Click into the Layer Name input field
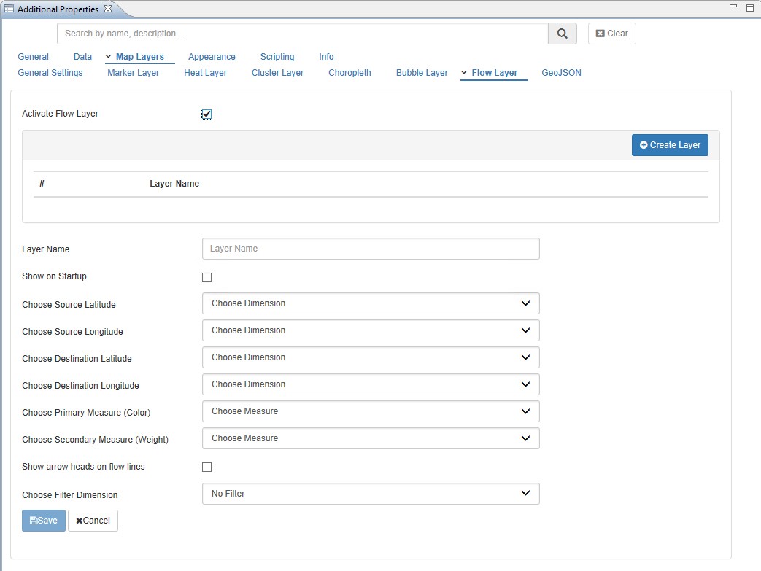 [x=371, y=249]
